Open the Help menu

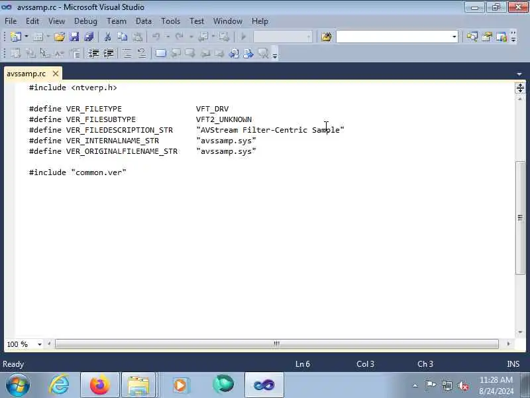(260, 21)
